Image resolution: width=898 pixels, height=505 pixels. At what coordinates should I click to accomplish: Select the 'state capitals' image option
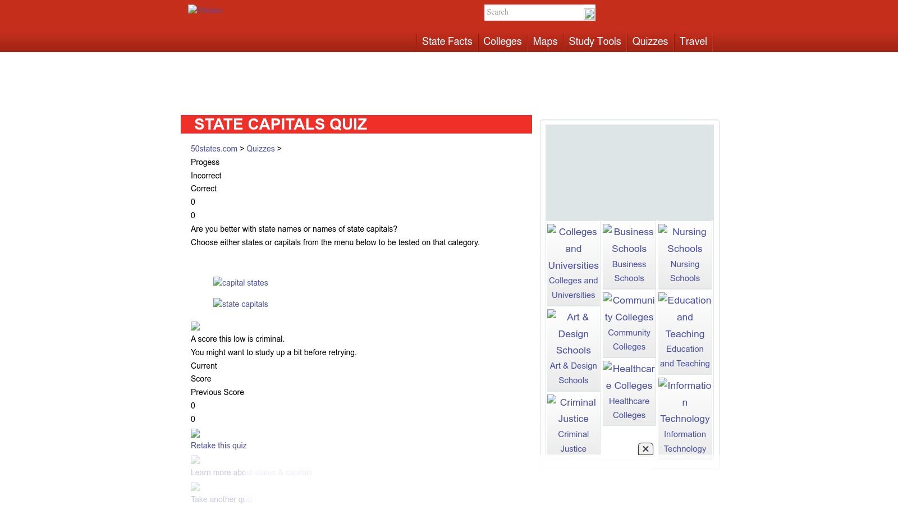tap(240, 304)
